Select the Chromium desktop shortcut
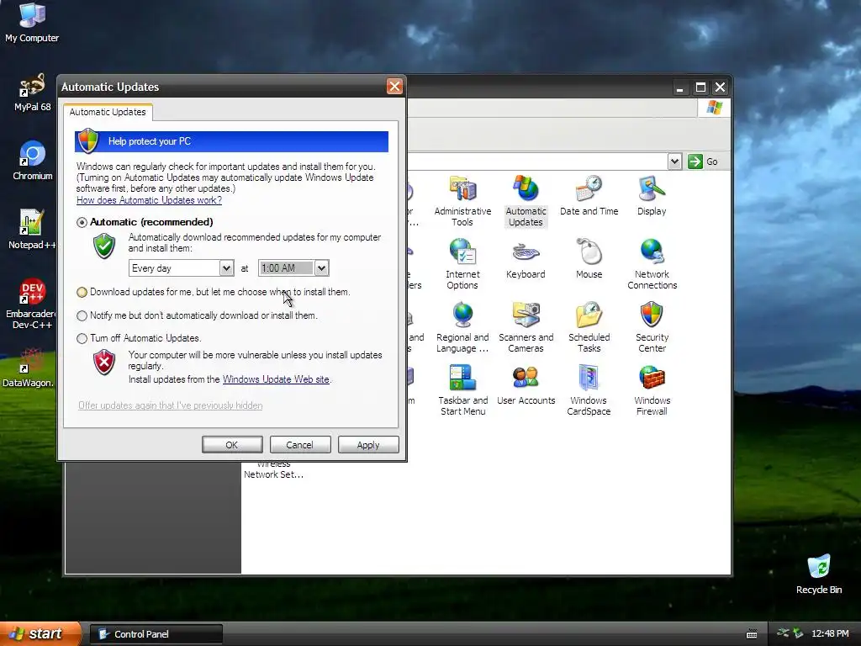 pos(32,161)
